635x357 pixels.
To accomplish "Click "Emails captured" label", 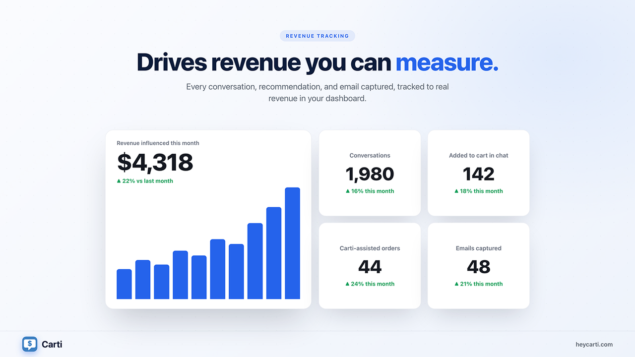I will coord(479,248).
